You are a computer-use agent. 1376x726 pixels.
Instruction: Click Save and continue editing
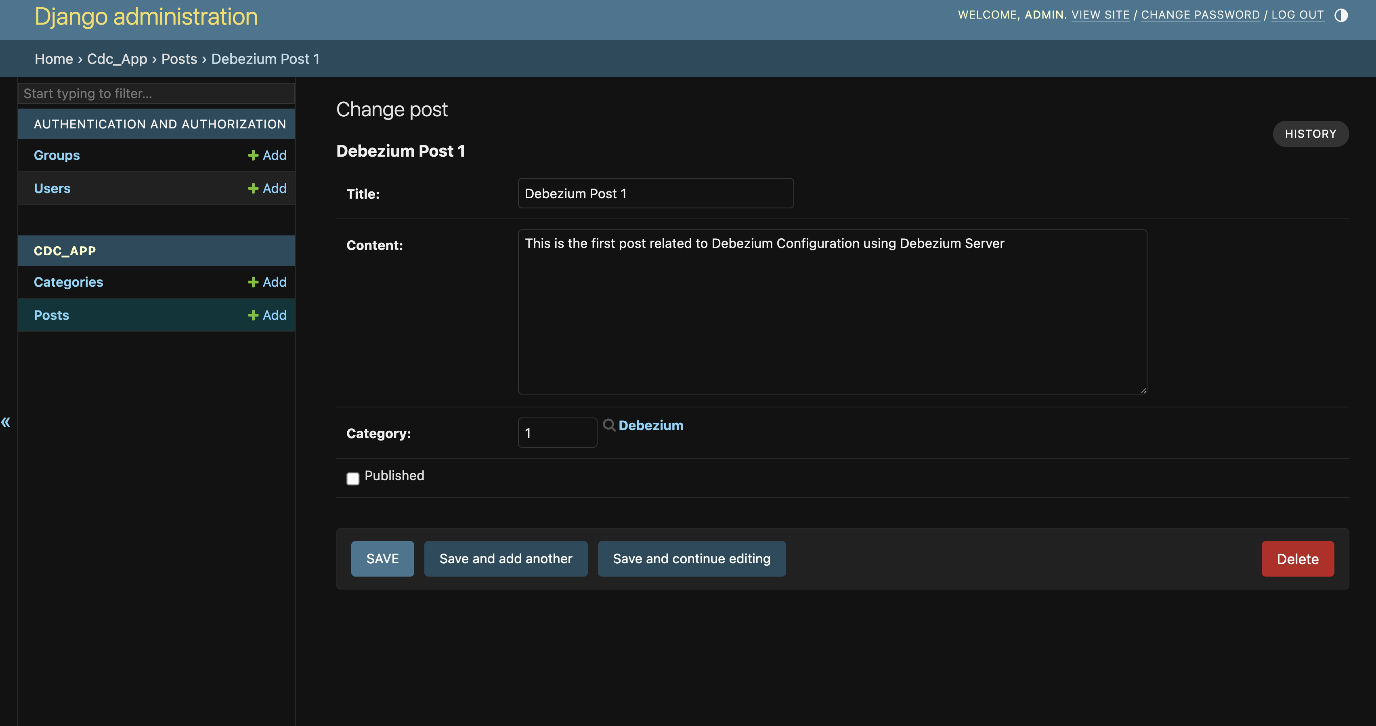click(x=691, y=558)
